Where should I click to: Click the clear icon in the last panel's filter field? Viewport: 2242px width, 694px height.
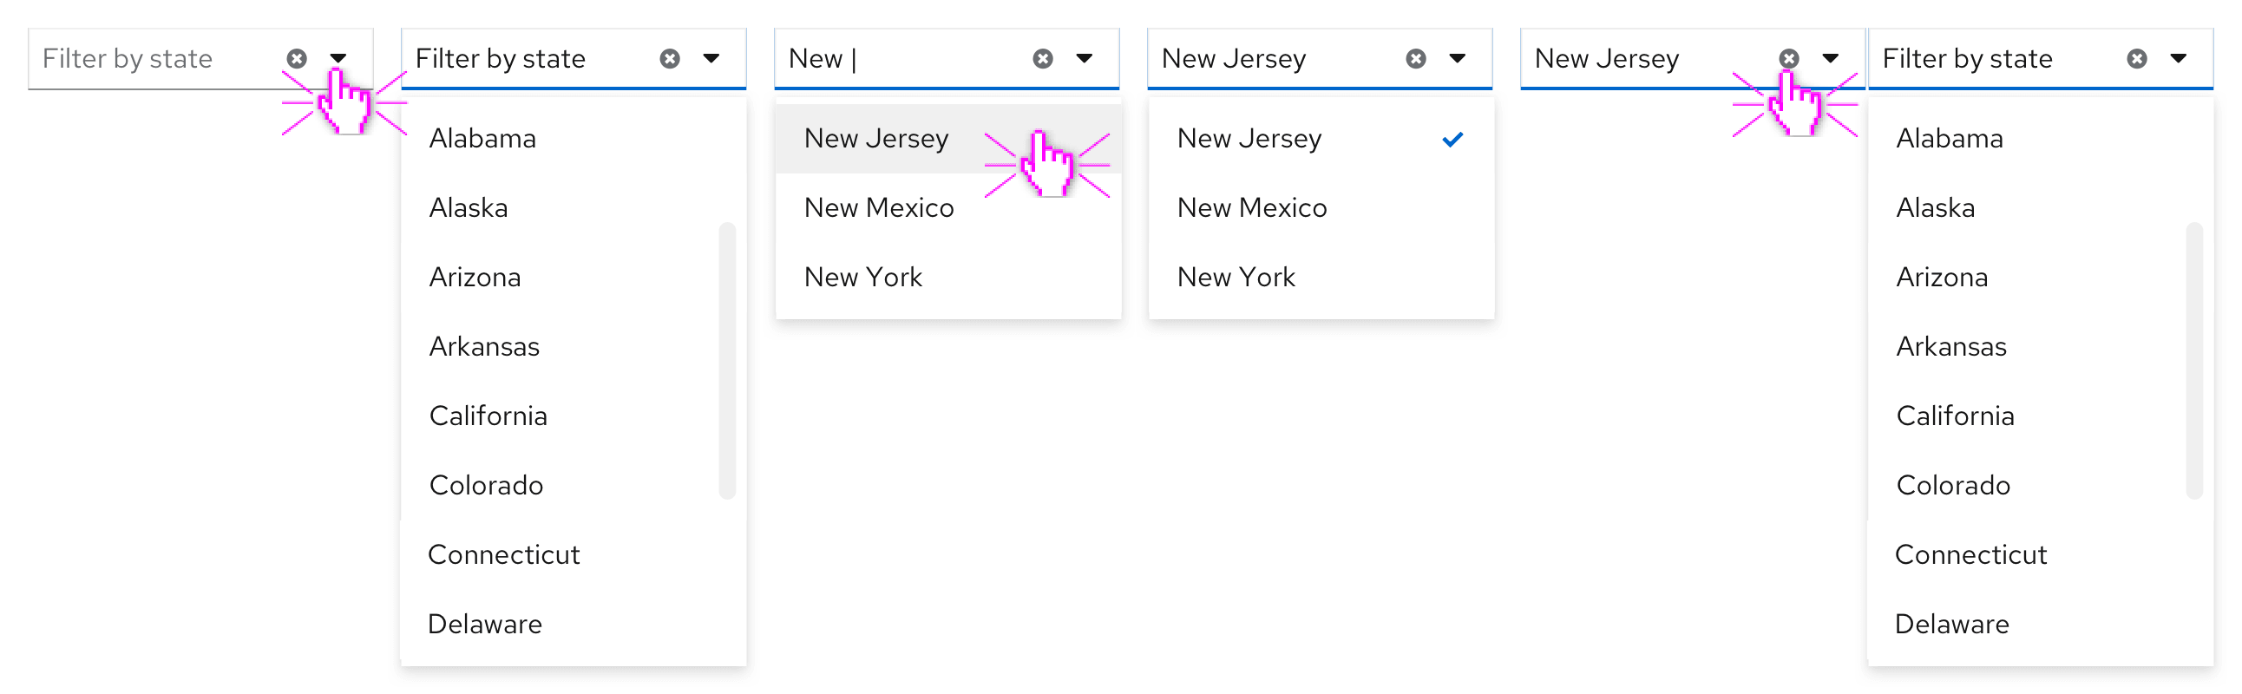(2137, 58)
